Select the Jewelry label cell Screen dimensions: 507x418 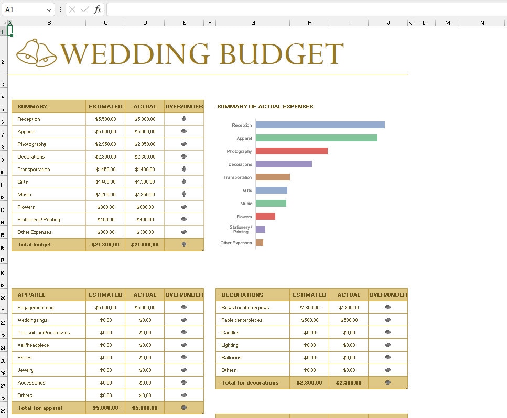pos(49,370)
